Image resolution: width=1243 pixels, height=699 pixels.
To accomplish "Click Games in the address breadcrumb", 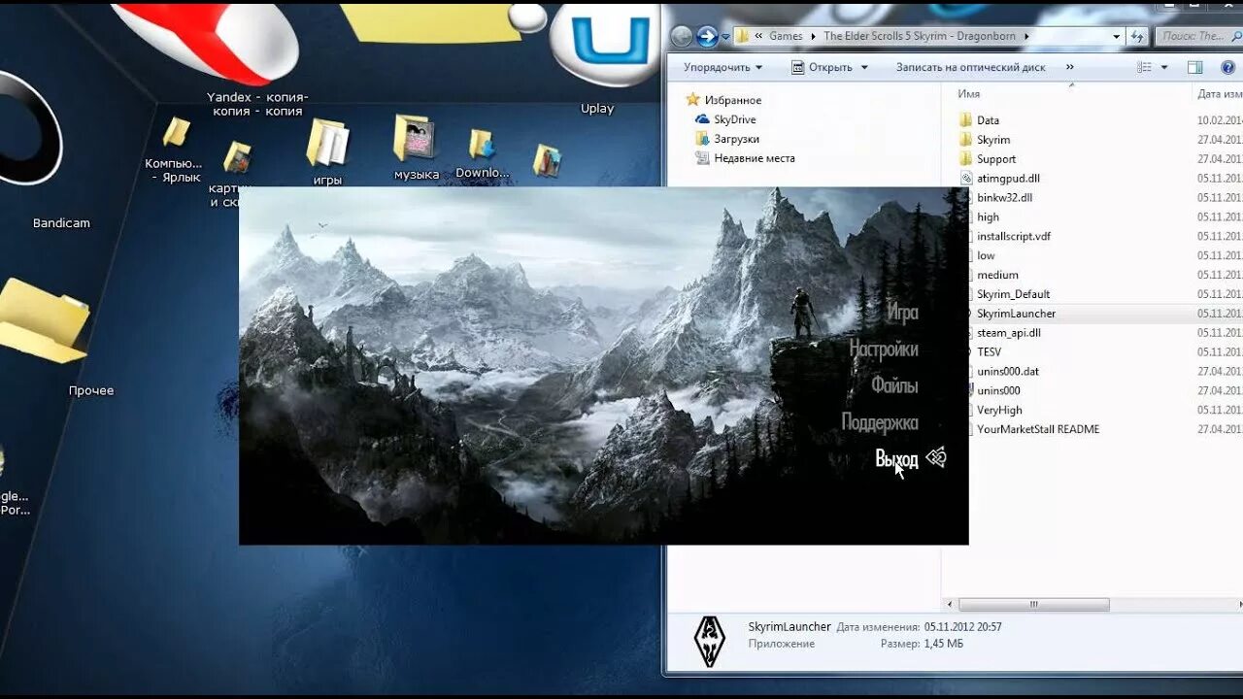I will click(786, 36).
